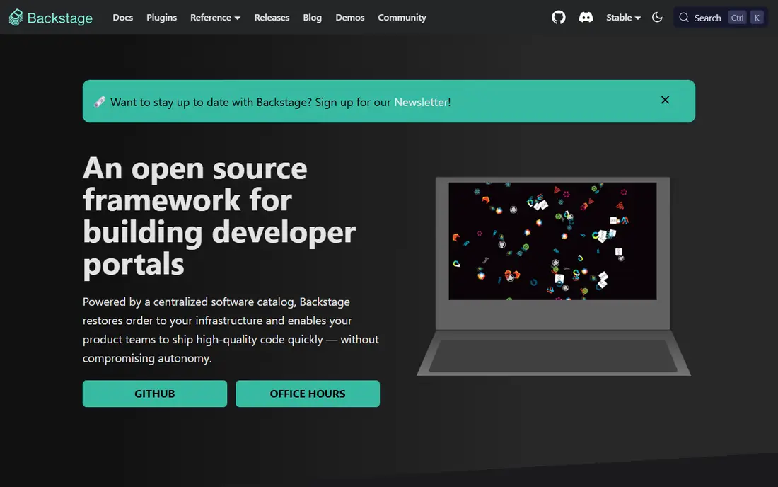Screen dimensions: 778x487
Task: Click the Newsletter link in banner
Action: [x=421, y=102]
